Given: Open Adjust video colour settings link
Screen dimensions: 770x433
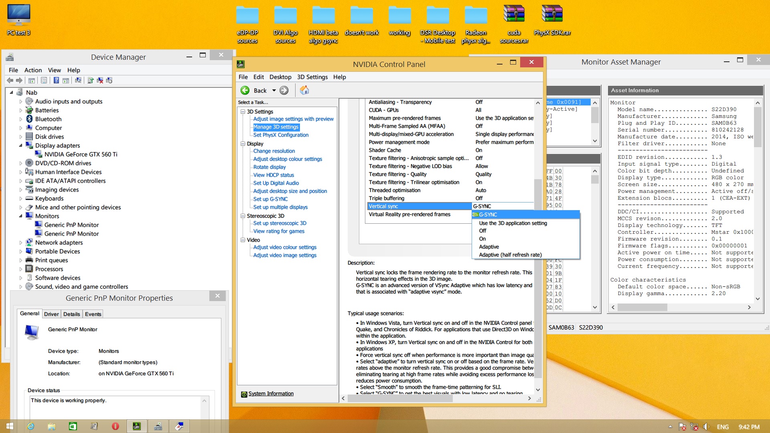Looking at the screenshot, I should pyautogui.click(x=285, y=247).
